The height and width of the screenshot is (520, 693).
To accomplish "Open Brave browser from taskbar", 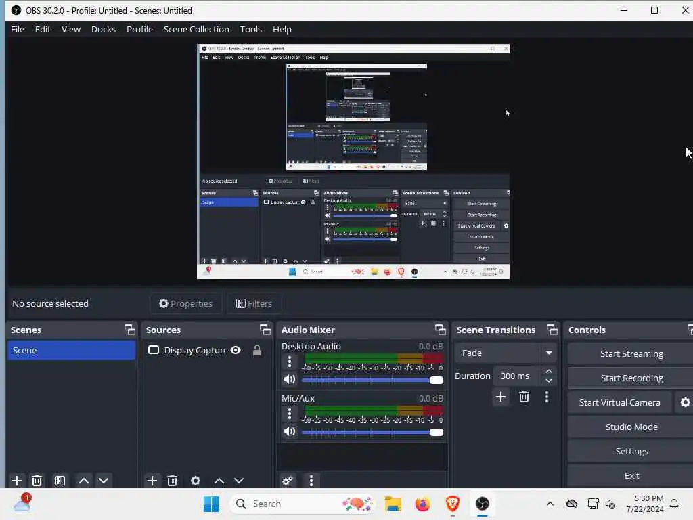I will pyautogui.click(x=452, y=504).
